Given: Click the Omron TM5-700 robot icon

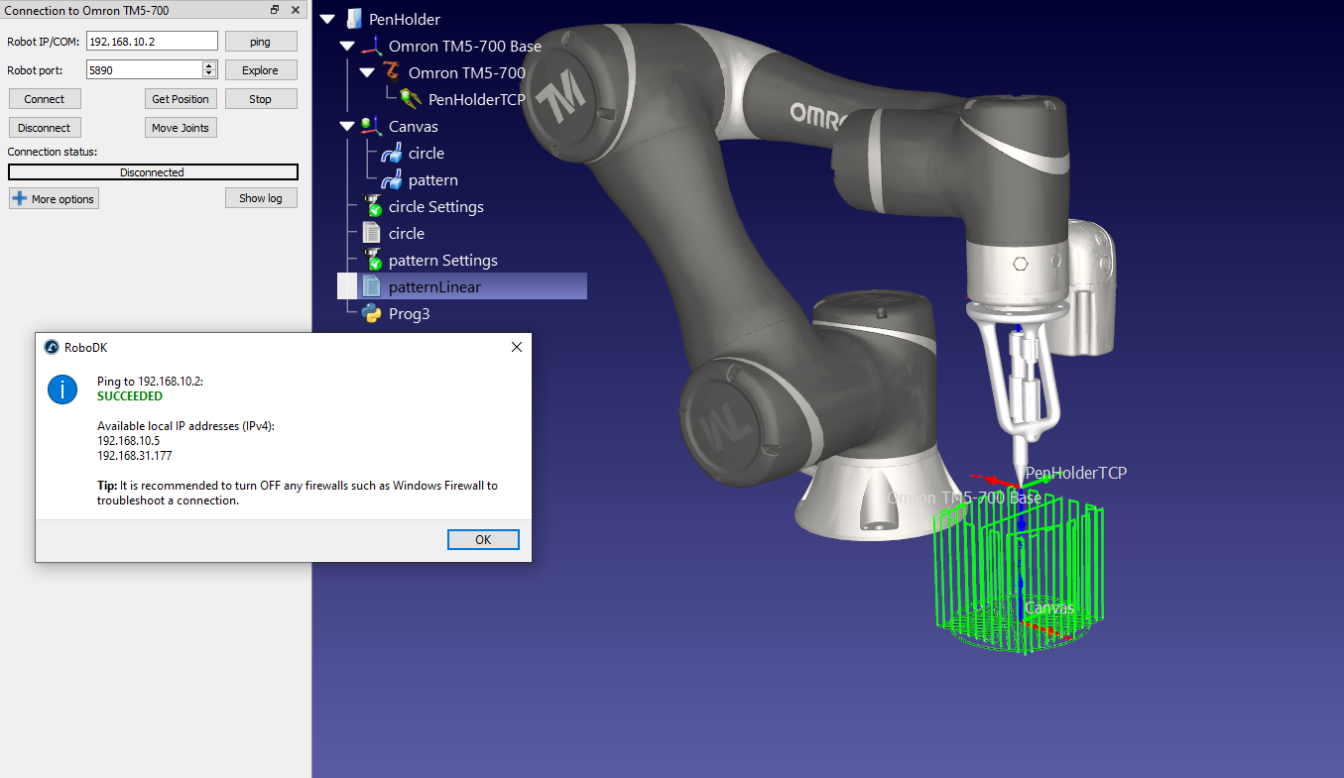Looking at the screenshot, I should (x=393, y=72).
